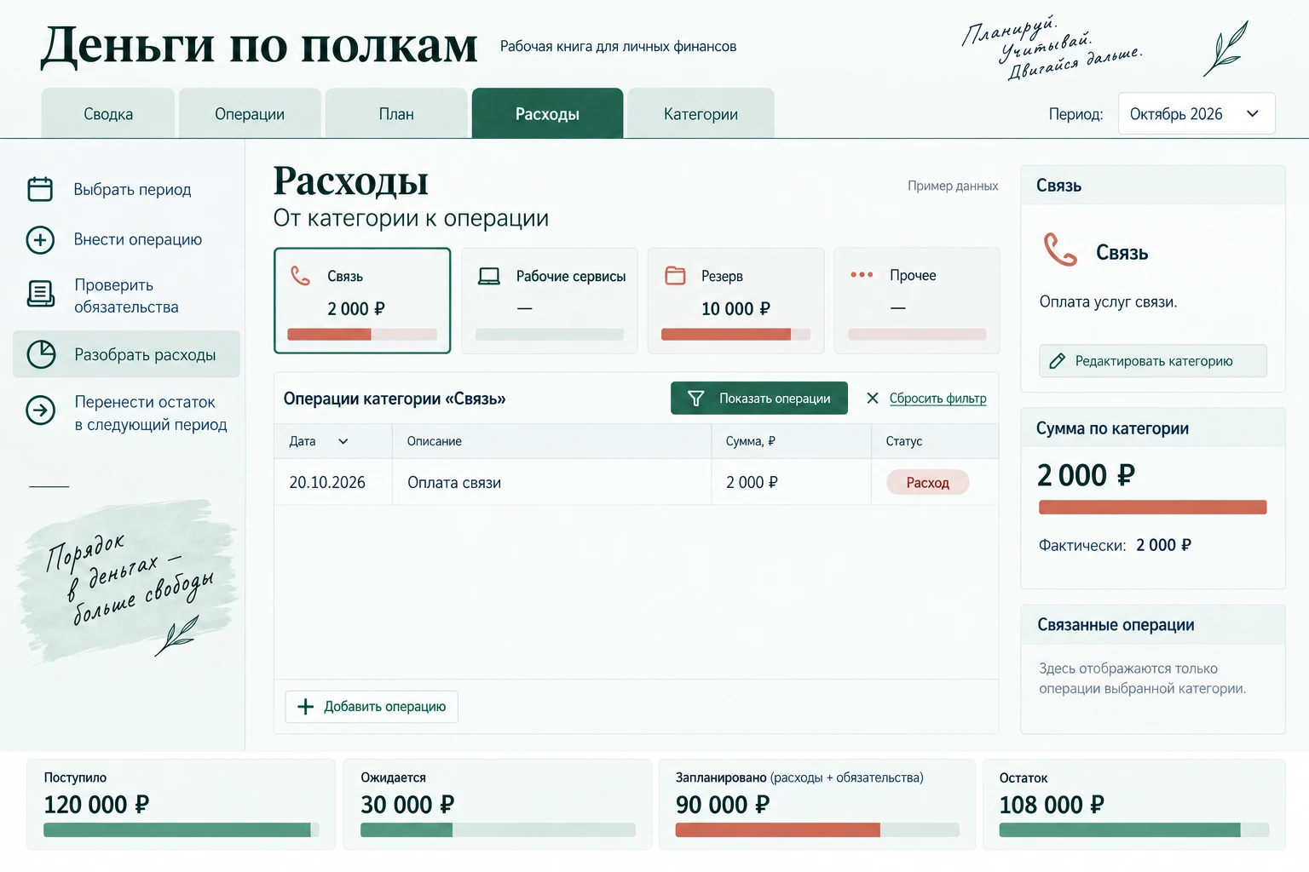Viewport: 1309px width, 872px height.
Task: Click the plus-circle icon for Внести операцию
Action: click(40, 240)
